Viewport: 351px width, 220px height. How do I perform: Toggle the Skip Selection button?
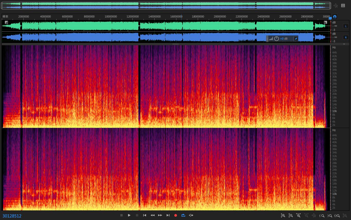[x=191, y=215]
